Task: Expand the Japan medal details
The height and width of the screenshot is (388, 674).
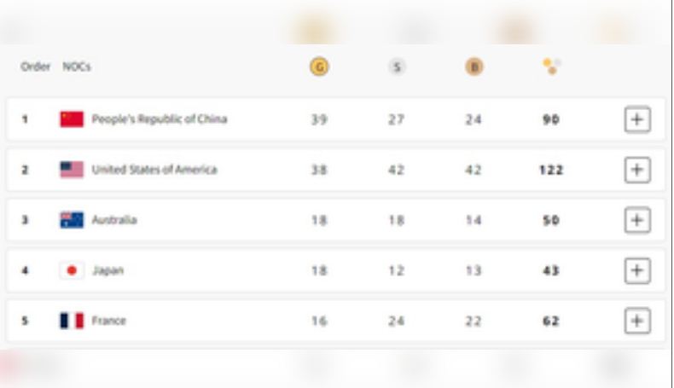Action: tap(636, 270)
